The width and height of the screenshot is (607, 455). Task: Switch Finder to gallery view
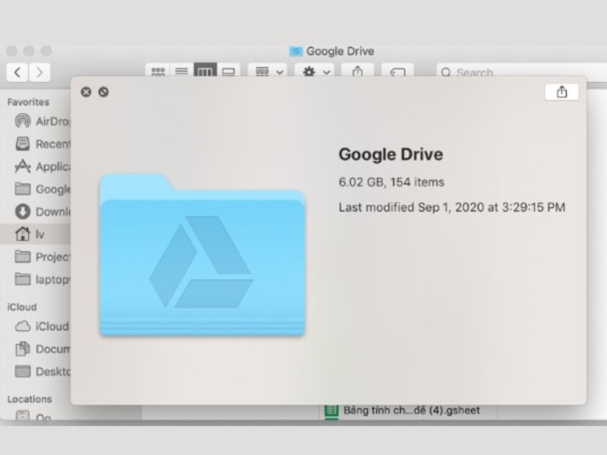coord(228,71)
